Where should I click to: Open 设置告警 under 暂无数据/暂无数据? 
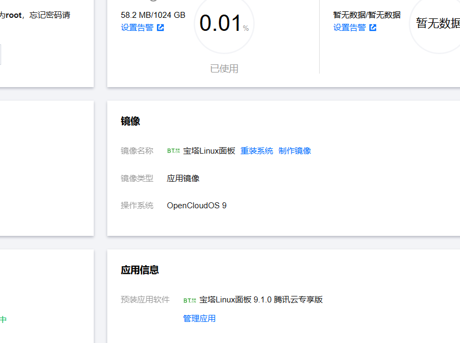349,28
